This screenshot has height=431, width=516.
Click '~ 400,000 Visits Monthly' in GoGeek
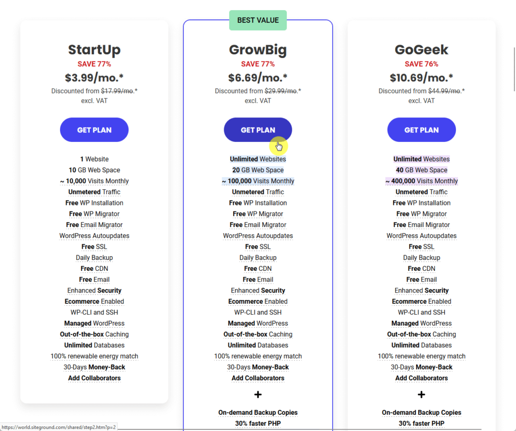click(x=422, y=181)
